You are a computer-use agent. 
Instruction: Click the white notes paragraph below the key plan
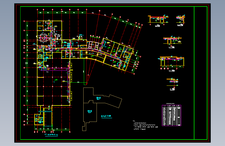tap(145, 125)
